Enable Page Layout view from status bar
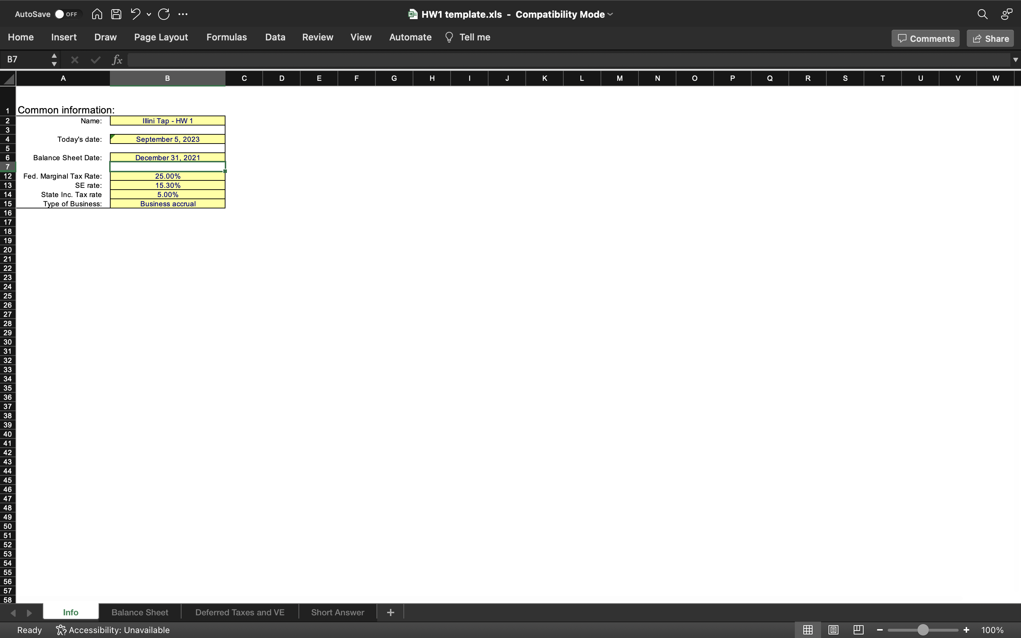 tap(832, 629)
